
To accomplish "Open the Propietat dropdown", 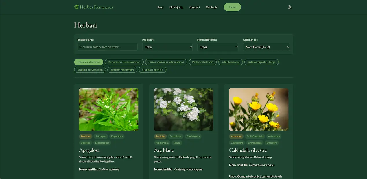I will tap(167, 47).
